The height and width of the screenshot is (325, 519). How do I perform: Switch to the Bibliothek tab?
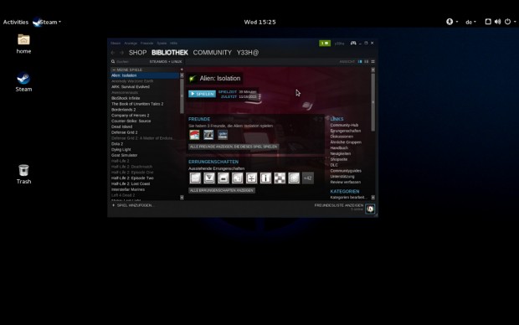point(170,53)
